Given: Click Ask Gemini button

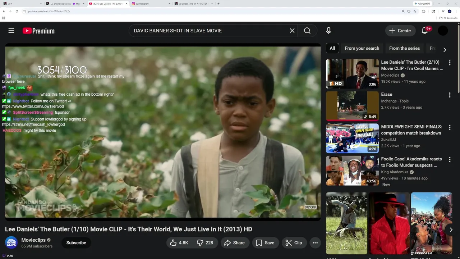Looking at the screenshot, I should (422, 4).
